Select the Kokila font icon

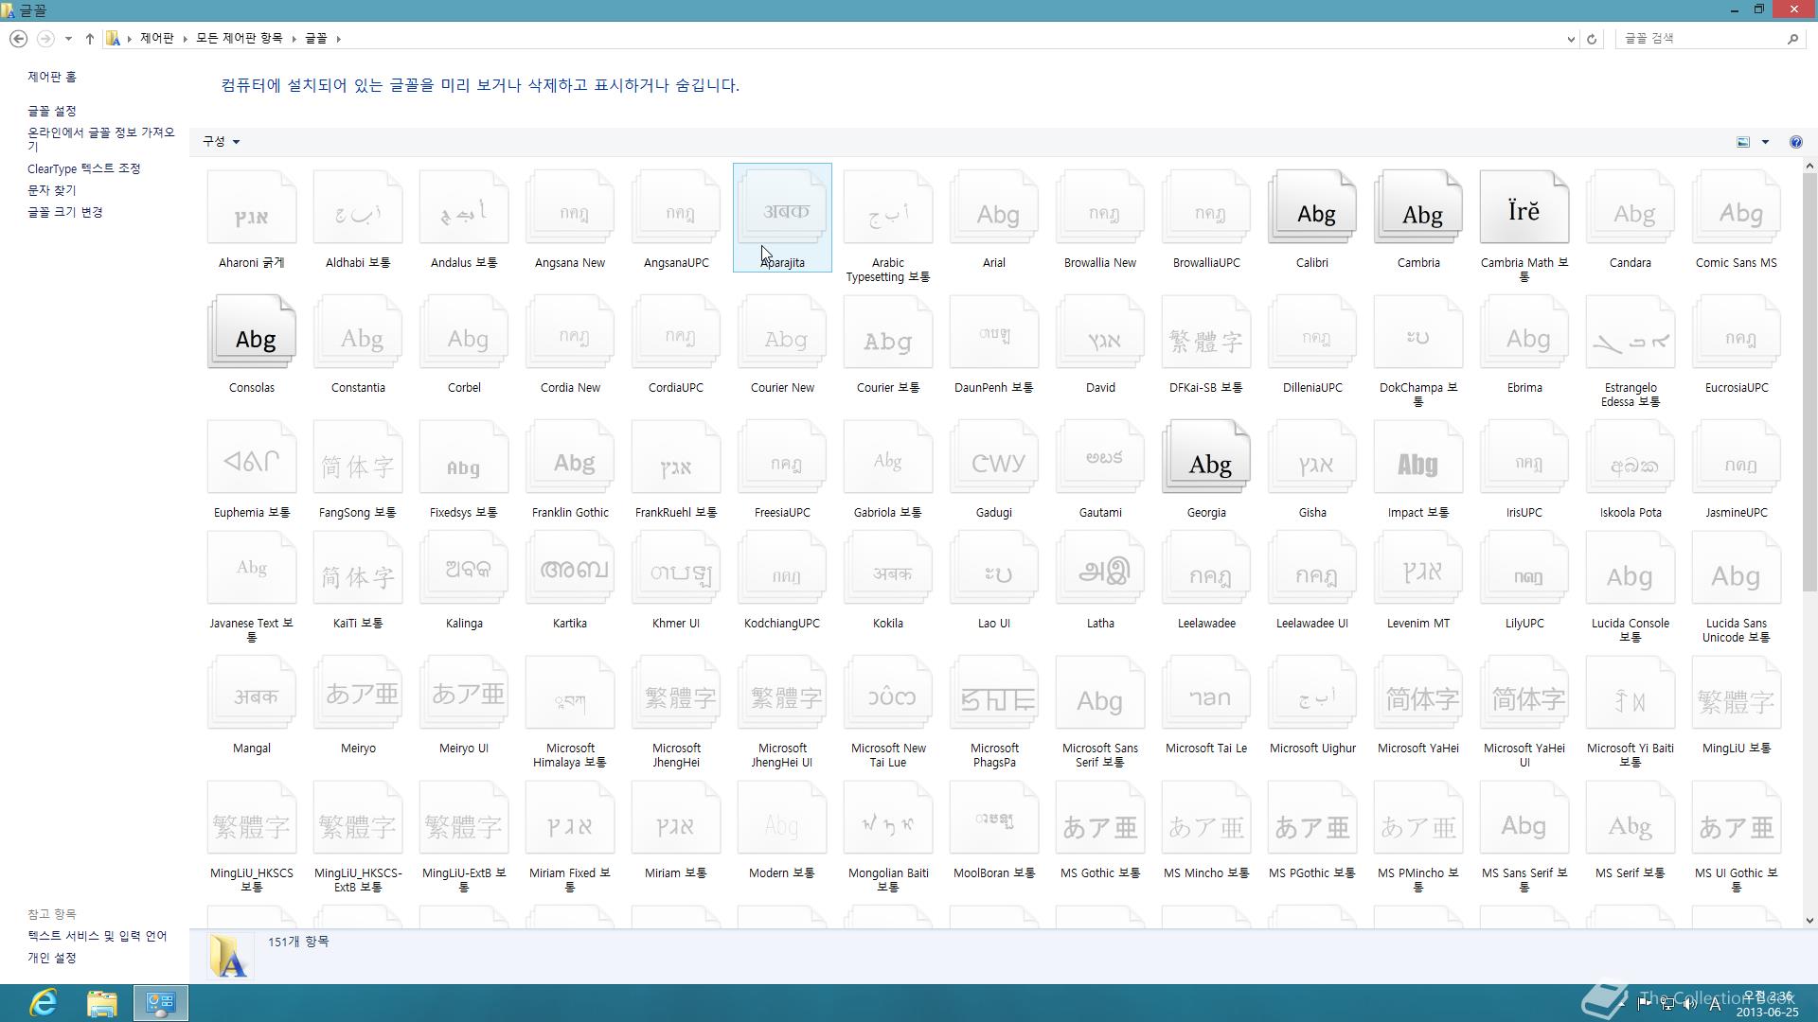tap(887, 568)
